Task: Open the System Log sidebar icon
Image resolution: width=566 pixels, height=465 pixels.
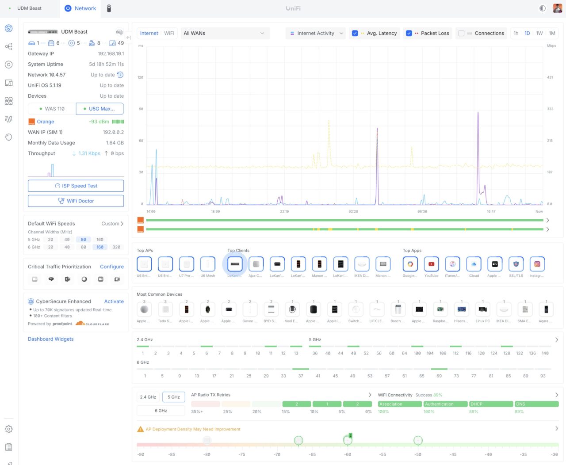Action: tap(8, 447)
